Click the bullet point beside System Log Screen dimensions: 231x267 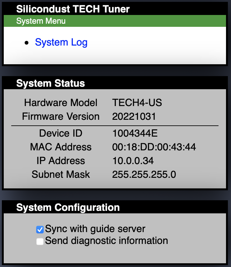point(27,43)
